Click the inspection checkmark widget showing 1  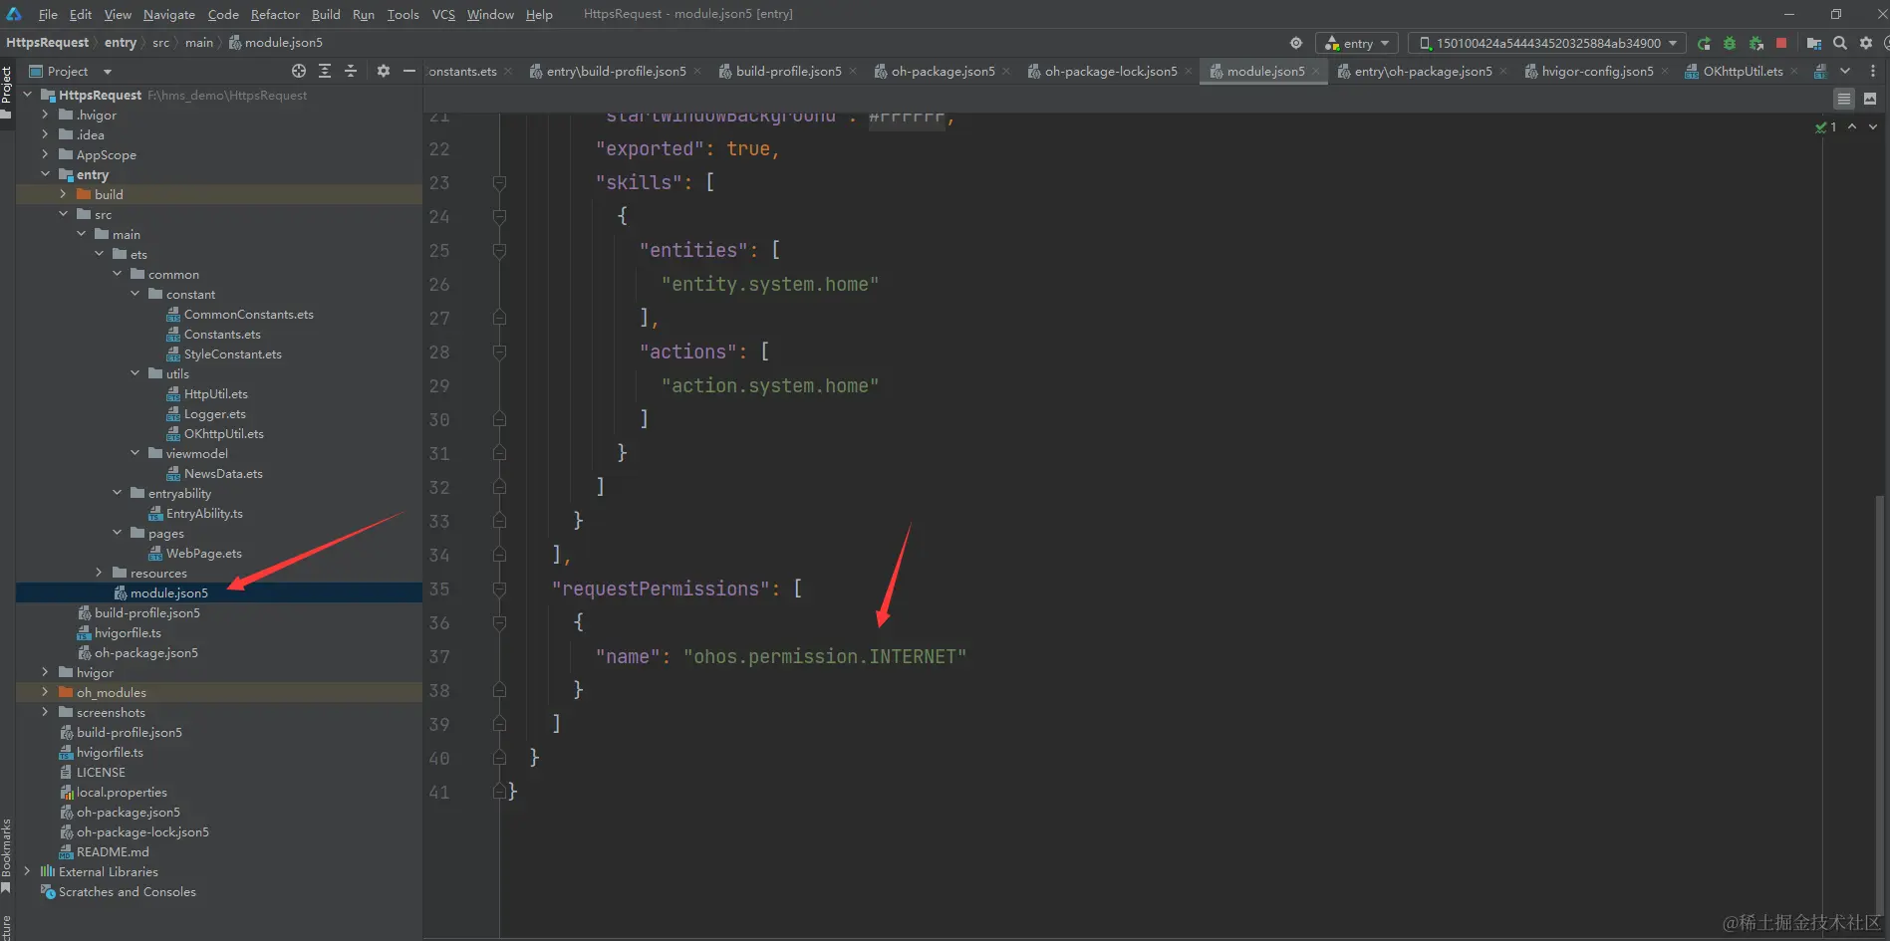[x=1825, y=126]
